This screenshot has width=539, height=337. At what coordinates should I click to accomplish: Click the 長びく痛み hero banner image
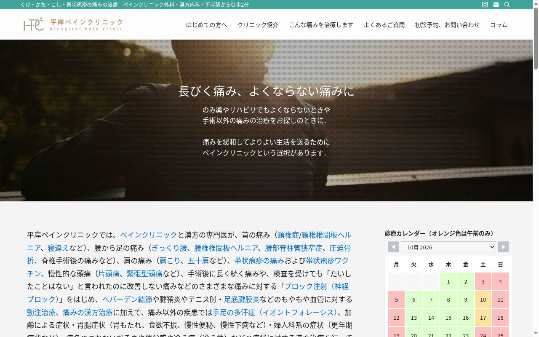pos(266,120)
